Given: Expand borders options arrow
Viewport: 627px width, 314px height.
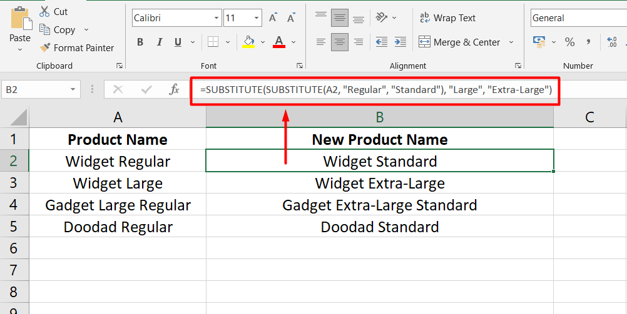Looking at the screenshot, I should [x=228, y=42].
